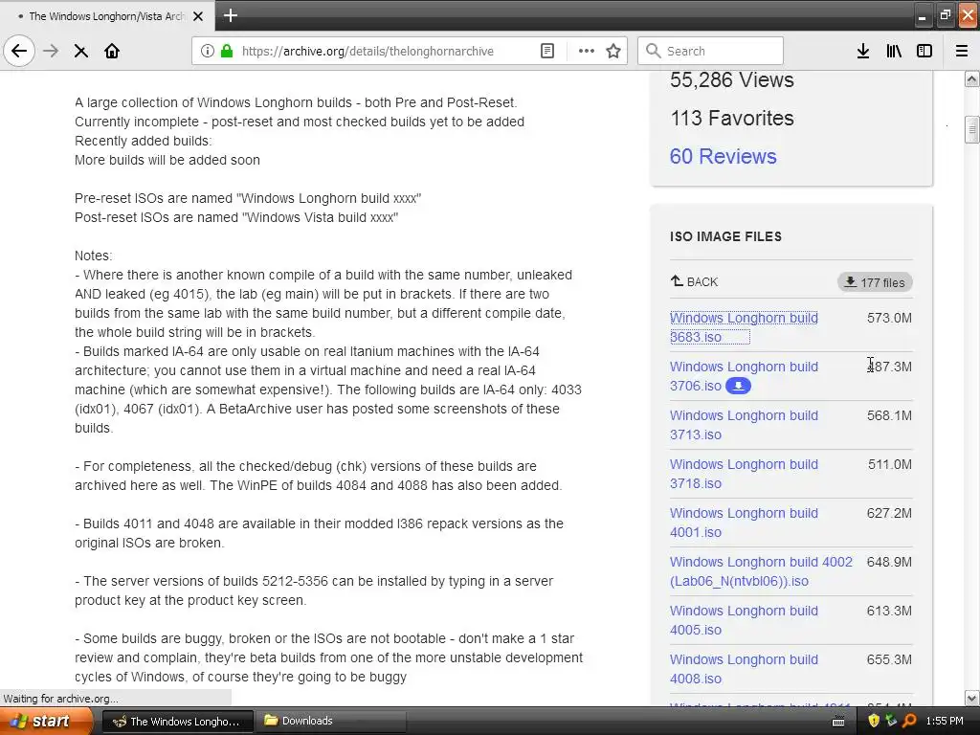Screen dimensions: 980x735
Task: Click the Firefox search box
Action: 711,51
